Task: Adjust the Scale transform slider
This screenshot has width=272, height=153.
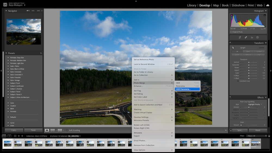Action: pyautogui.click(x=249, y=73)
